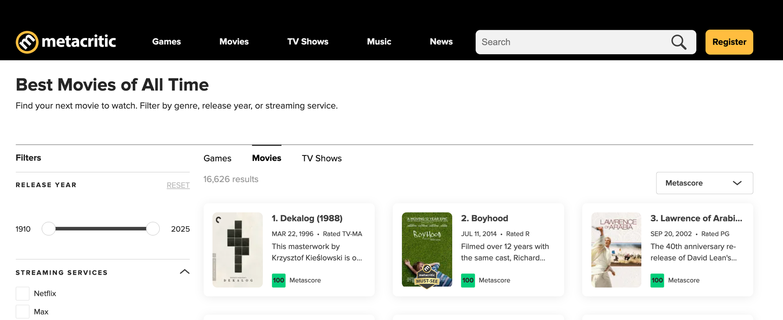Click the must-see badge on Boyhood poster
The image size is (783, 320).
click(x=427, y=277)
